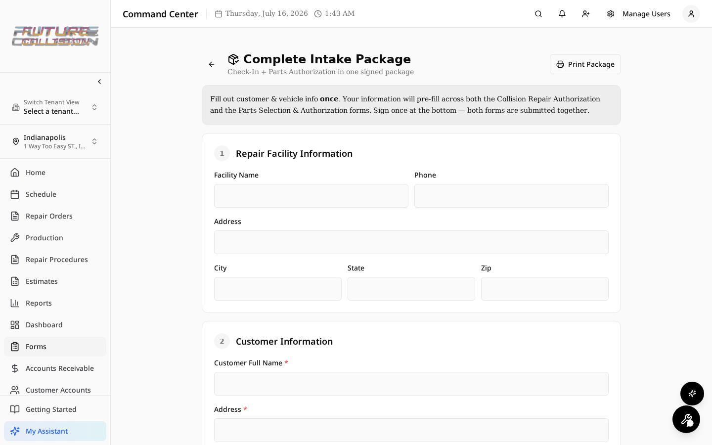
Task: Focus the Facility Name field
Action: (x=311, y=196)
